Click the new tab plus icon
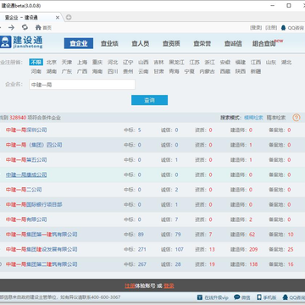Image resolution: width=305 pixels, height=305 pixels. [x=69, y=18]
